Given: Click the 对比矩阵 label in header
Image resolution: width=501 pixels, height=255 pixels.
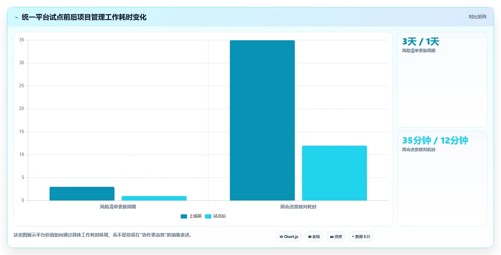Looking at the screenshot, I should coord(477,17).
